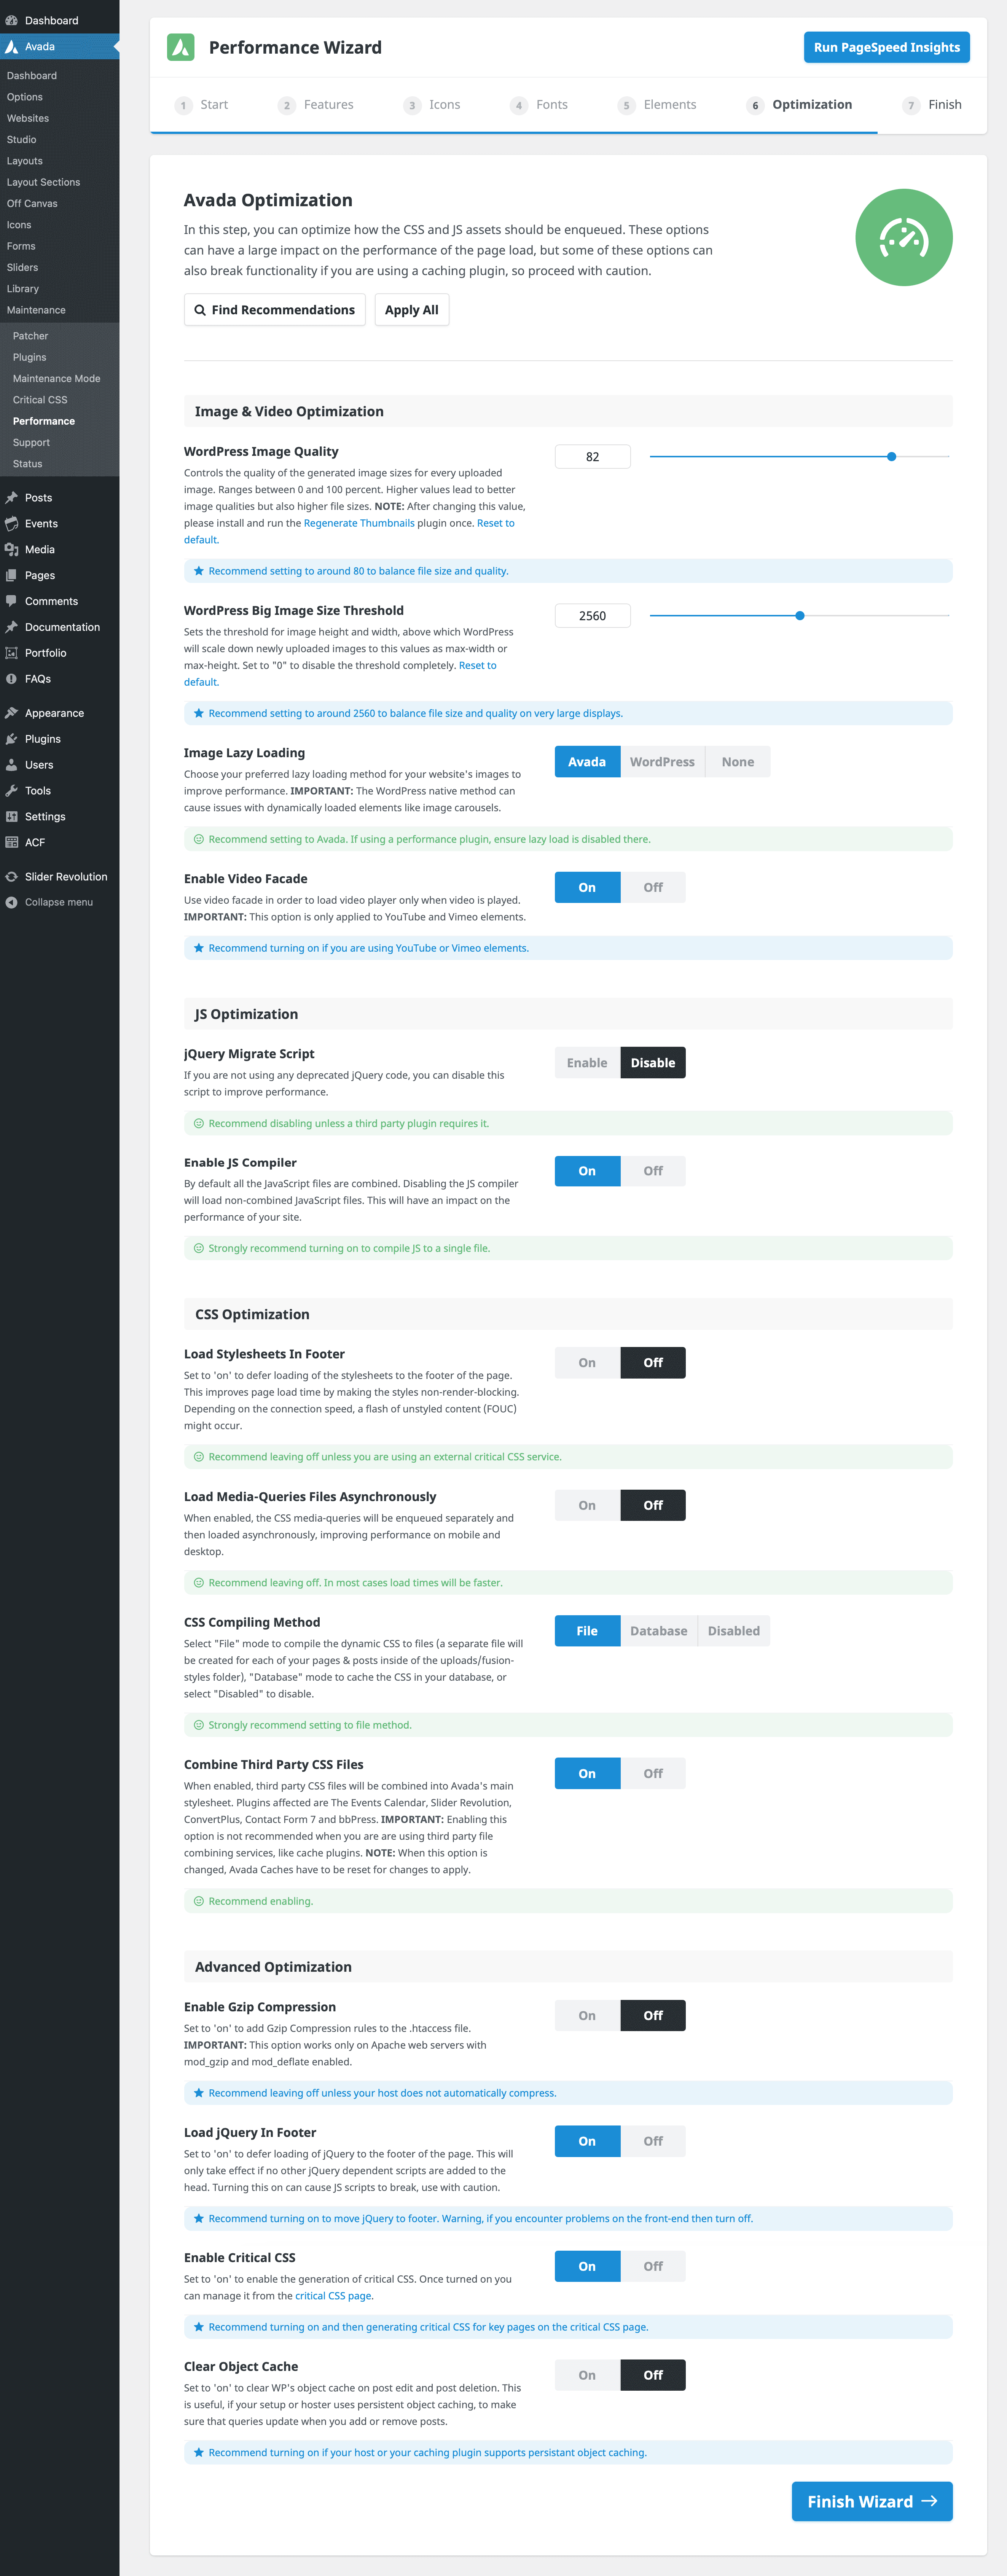This screenshot has width=1007, height=2576.
Task: Go to the Fonts wizard step
Action: [539, 105]
